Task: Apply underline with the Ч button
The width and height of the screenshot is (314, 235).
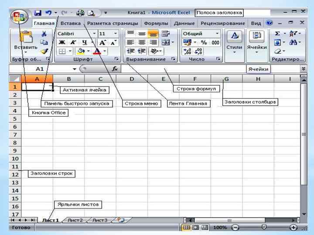Action: coord(85,42)
